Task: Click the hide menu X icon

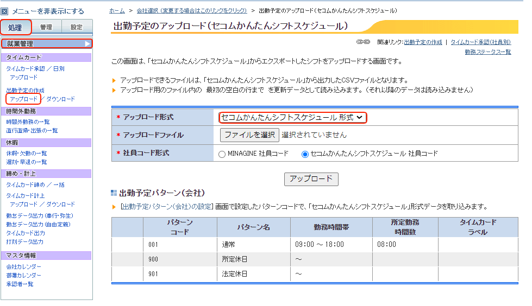Action: [4, 11]
